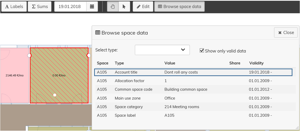The width and height of the screenshot is (300, 132).
Task: Click the date field showing 19.01.2018
Action: coord(70,7)
